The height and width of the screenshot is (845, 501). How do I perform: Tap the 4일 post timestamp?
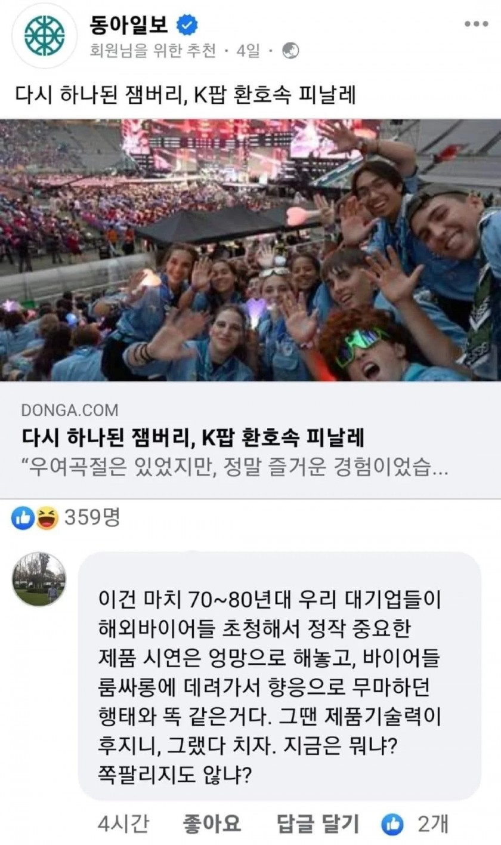pos(249,52)
